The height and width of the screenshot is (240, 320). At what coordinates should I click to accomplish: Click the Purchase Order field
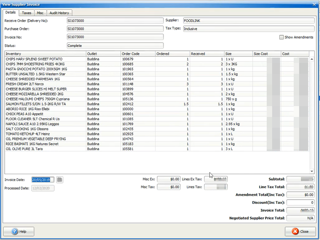(115, 29)
